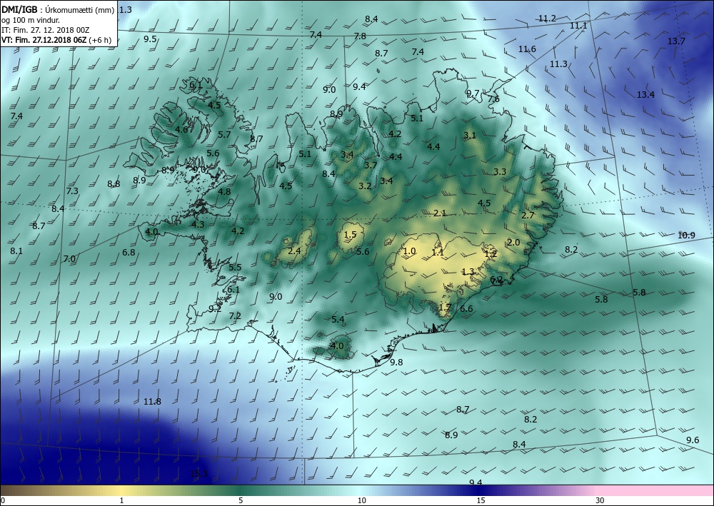The image size is (714, 506).
Task: Click the map value 4.3
Action: point(198,225)
